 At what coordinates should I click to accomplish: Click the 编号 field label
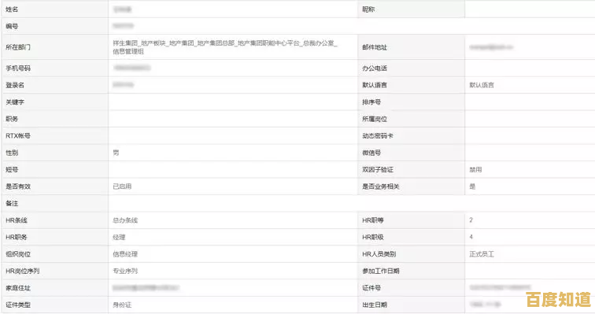coord(12,26)
